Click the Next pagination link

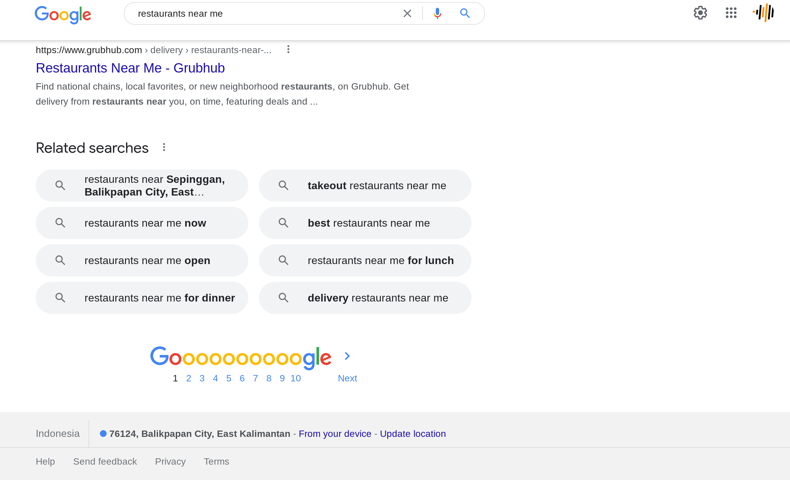tap(347, 378)
